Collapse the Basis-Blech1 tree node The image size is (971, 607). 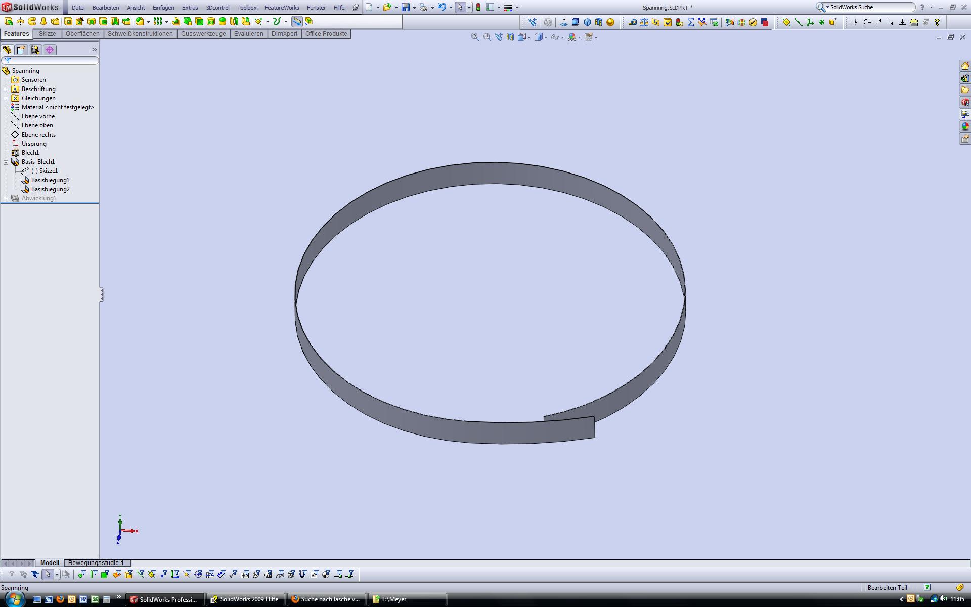coord(6,162)
